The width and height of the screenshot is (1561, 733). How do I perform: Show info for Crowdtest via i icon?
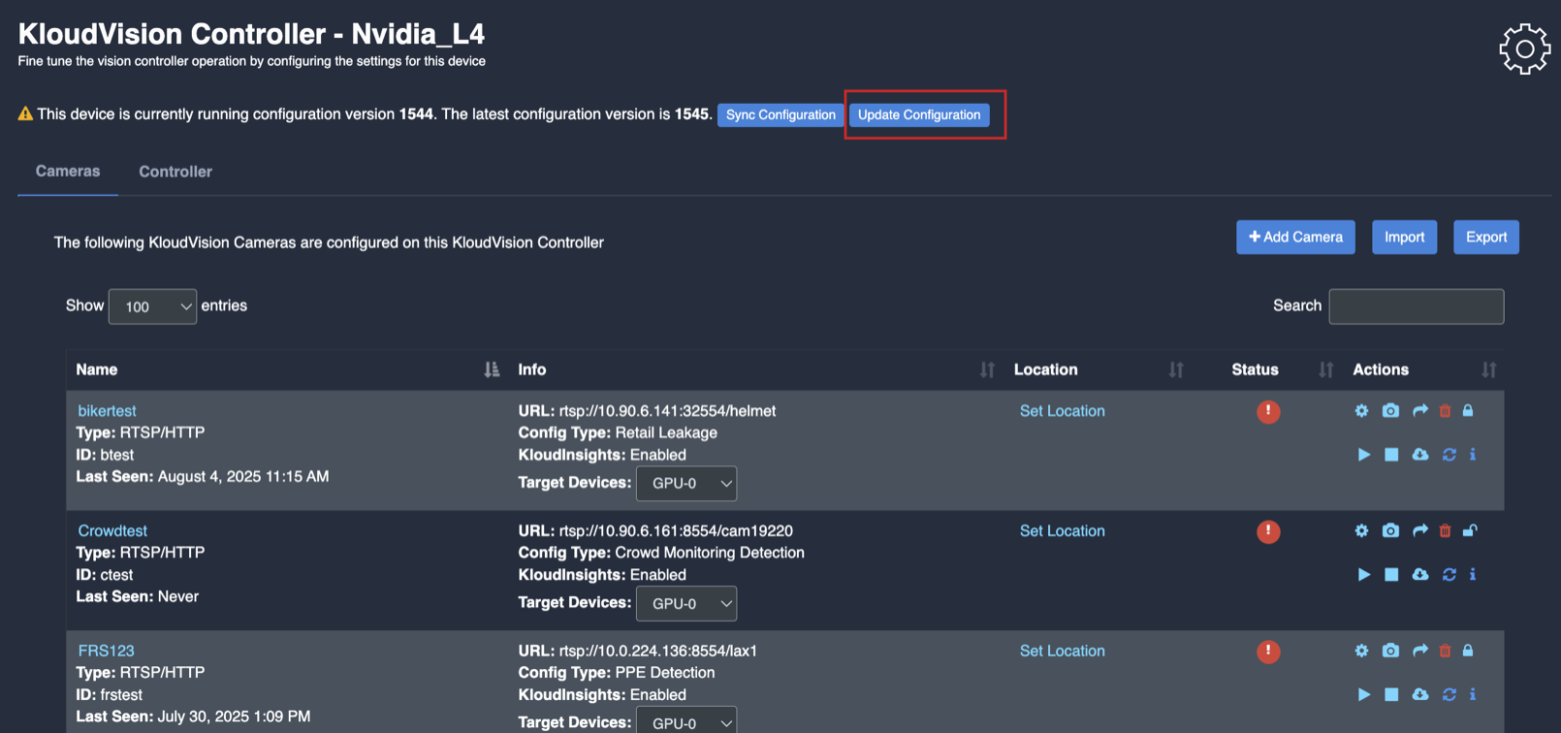click(x=1473, y=575)
